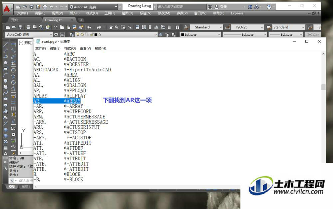Click the -AR, *-ARRAY line
The width and height of the screenshot is (333, 209).
click(58, 106)
